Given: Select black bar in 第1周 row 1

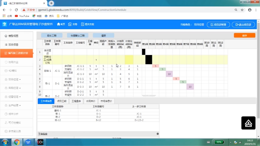Looking at the screenshot, I should click(144, 52).
